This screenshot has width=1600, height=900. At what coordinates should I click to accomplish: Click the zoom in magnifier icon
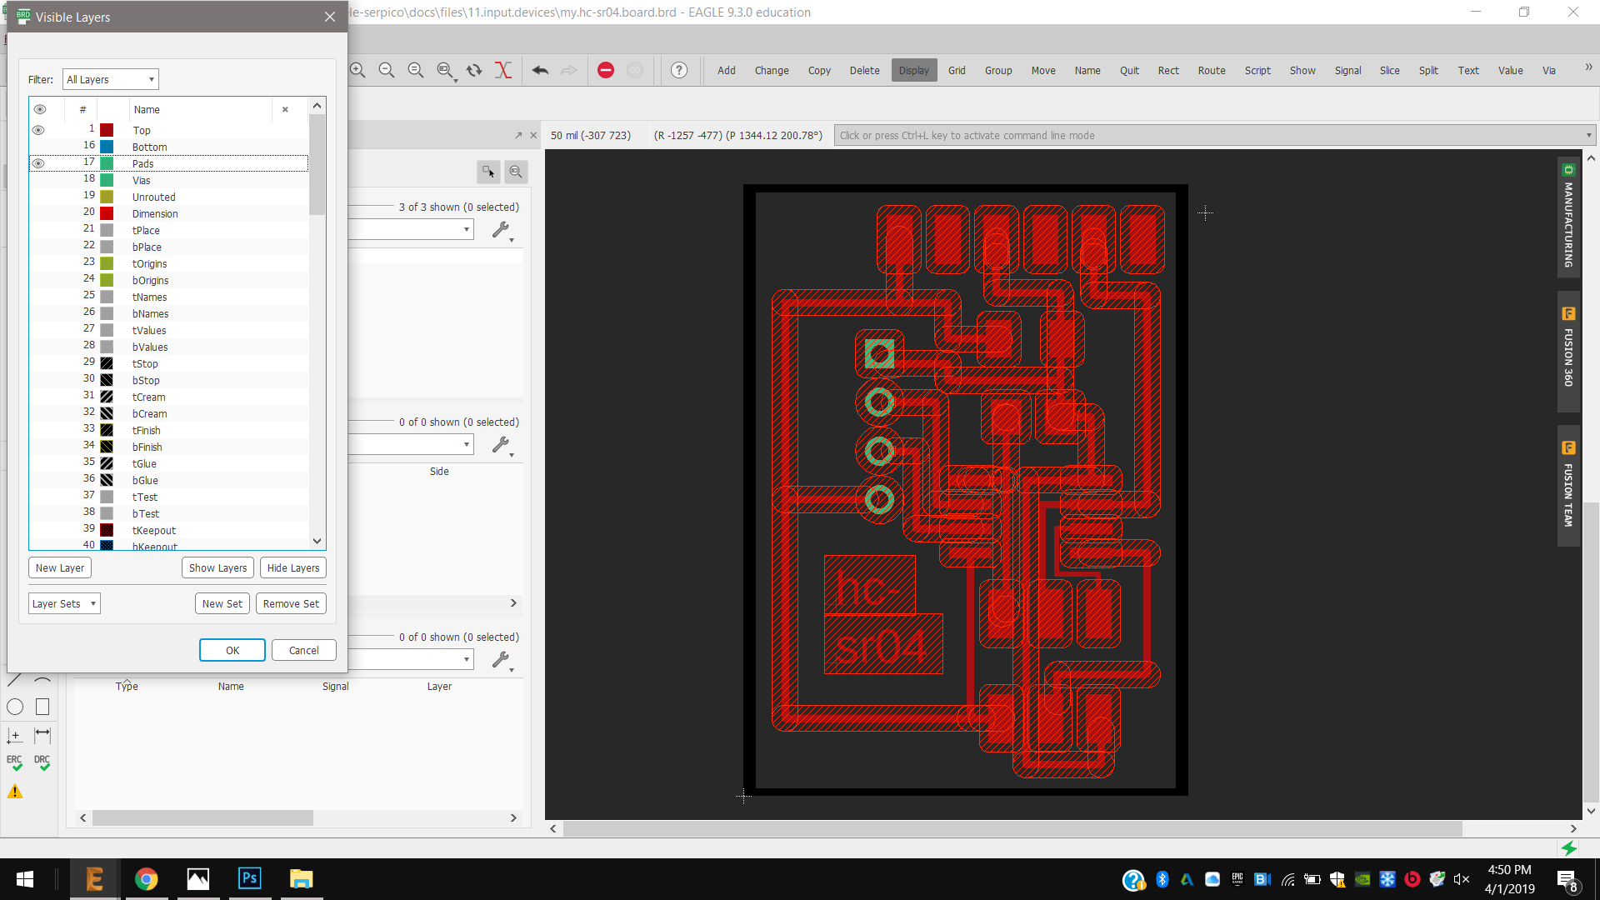coord(357,70)
